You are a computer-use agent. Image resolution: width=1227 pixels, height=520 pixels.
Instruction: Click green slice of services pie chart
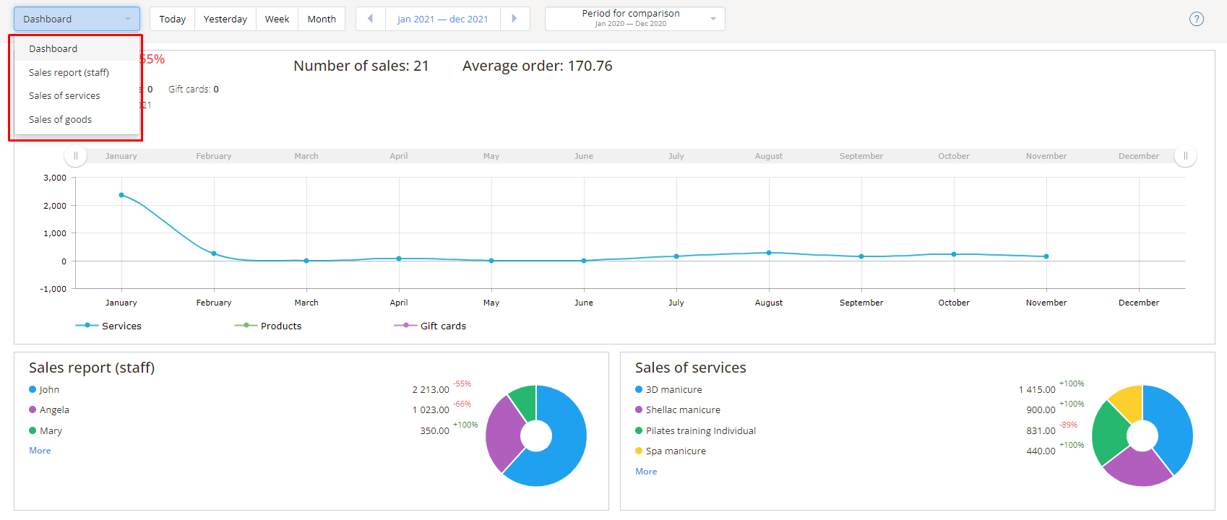click(x=1109, y=432)
